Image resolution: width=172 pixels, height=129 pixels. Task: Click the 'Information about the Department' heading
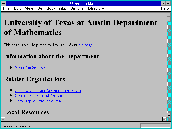click(x=51, y=56)
